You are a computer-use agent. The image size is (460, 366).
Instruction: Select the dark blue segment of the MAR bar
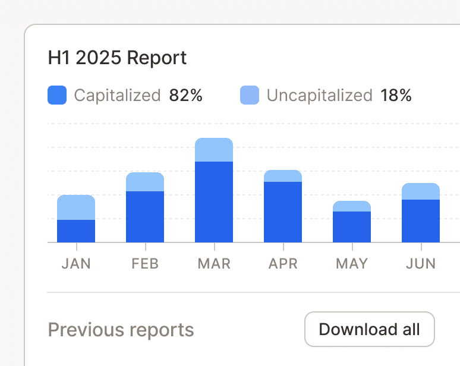214,202
